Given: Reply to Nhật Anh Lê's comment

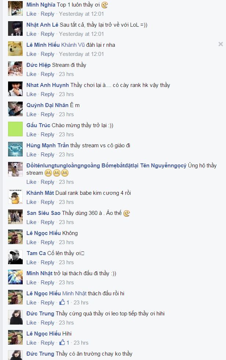Looking at the screenshot, I should [47, 34].
